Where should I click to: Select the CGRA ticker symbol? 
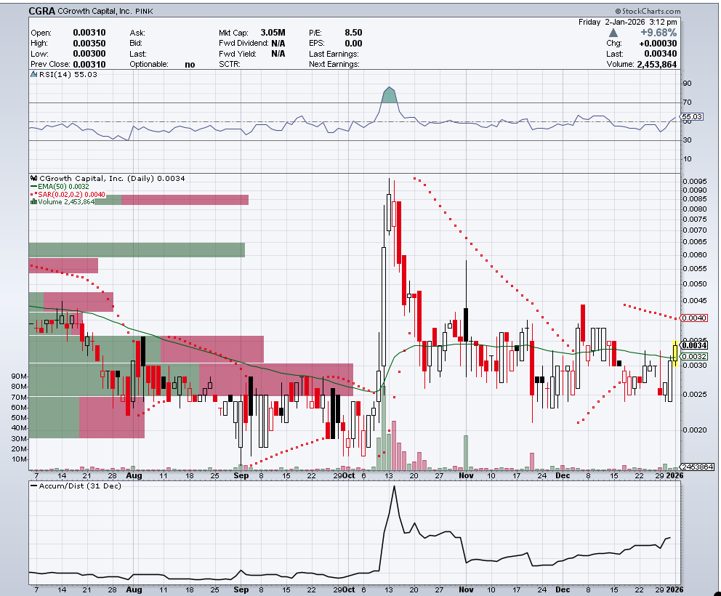pos(42,11)
